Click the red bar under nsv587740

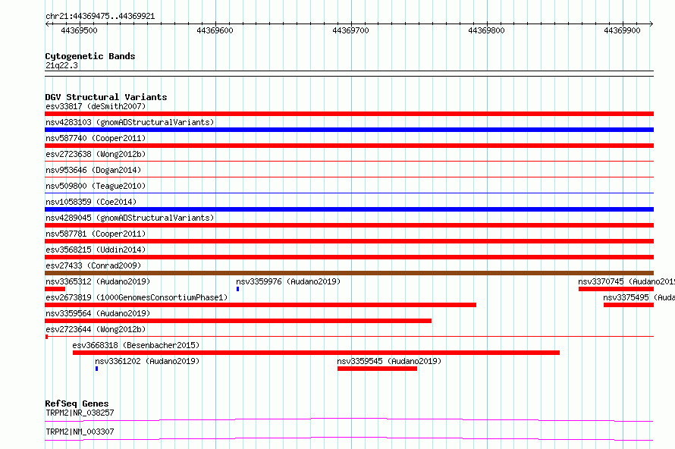349,146
